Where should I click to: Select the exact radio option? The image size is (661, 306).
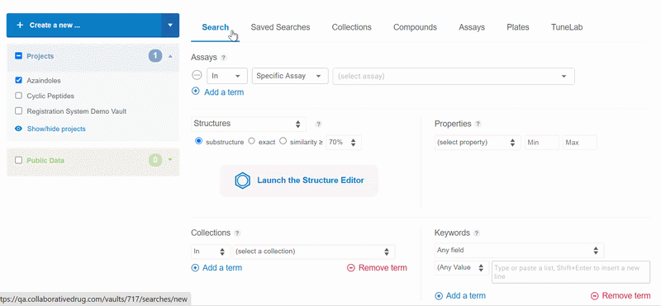[x=252, y=141]
